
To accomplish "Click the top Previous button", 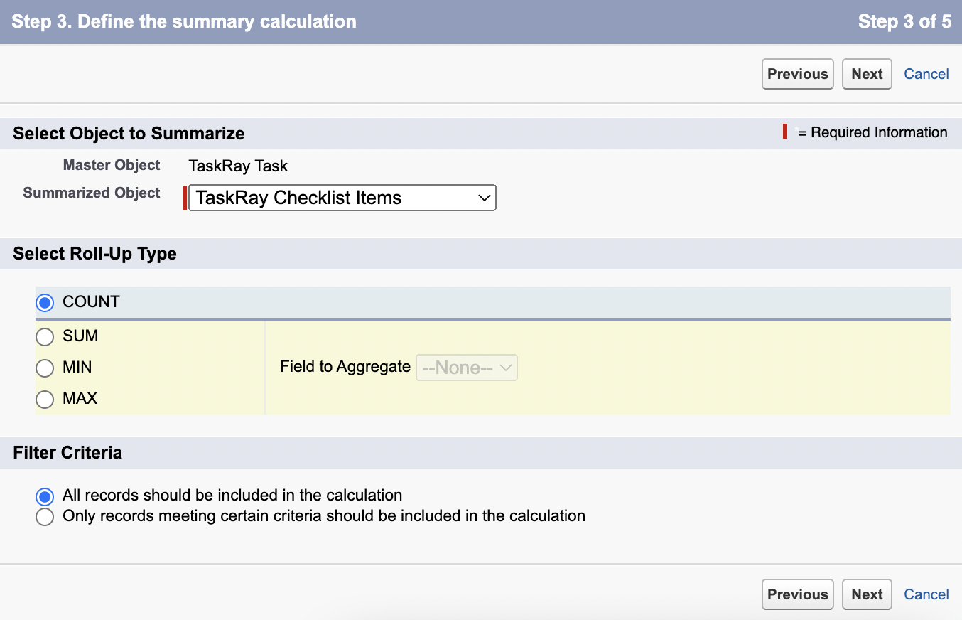I will tap(798, 74).
